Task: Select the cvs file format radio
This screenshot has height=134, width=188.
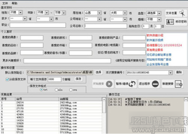Action: (71, 90)
